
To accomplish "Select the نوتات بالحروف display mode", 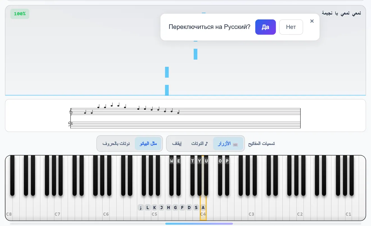I will point(116,144).
